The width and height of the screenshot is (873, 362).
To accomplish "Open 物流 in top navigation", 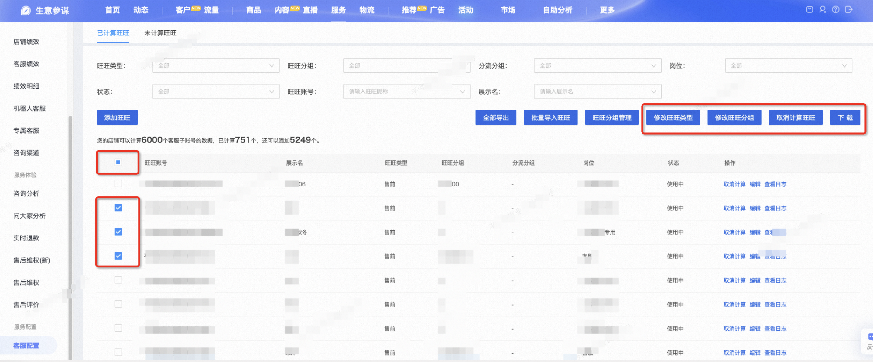I will (367, 10).
